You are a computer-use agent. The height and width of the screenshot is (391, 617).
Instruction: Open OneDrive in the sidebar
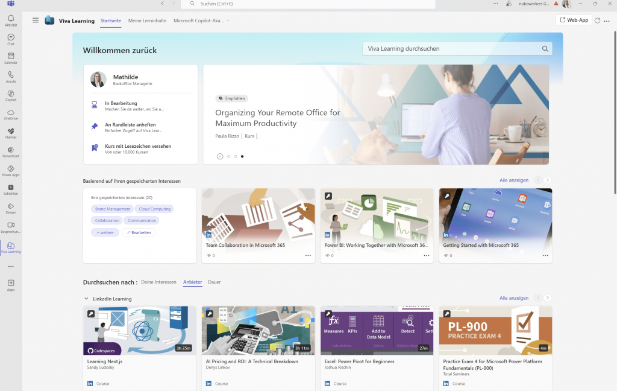point(11,115)
